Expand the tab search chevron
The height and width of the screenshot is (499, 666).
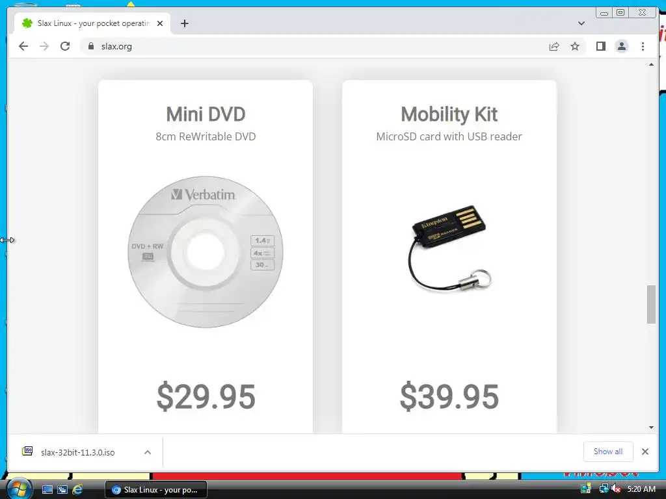point(581,23)
